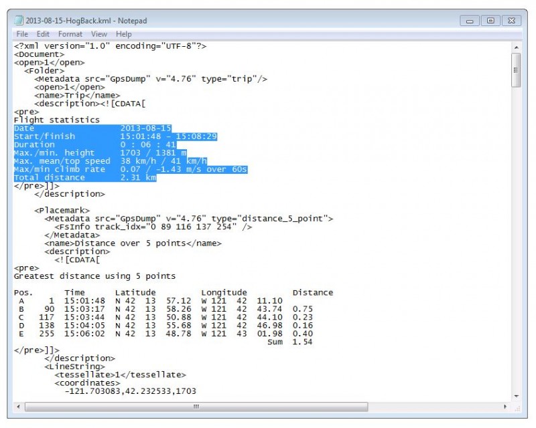Open the Format menu
536x428 pixels.
pyautogui.click(x=70, y=33)
